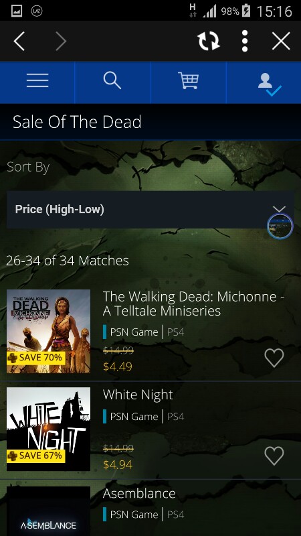Add Walking Dead: Michonne to wishlist

(x=274, y=358)
